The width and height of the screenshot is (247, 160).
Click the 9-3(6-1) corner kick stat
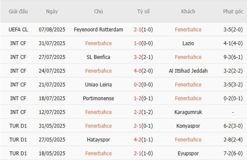tap(233, 57)
